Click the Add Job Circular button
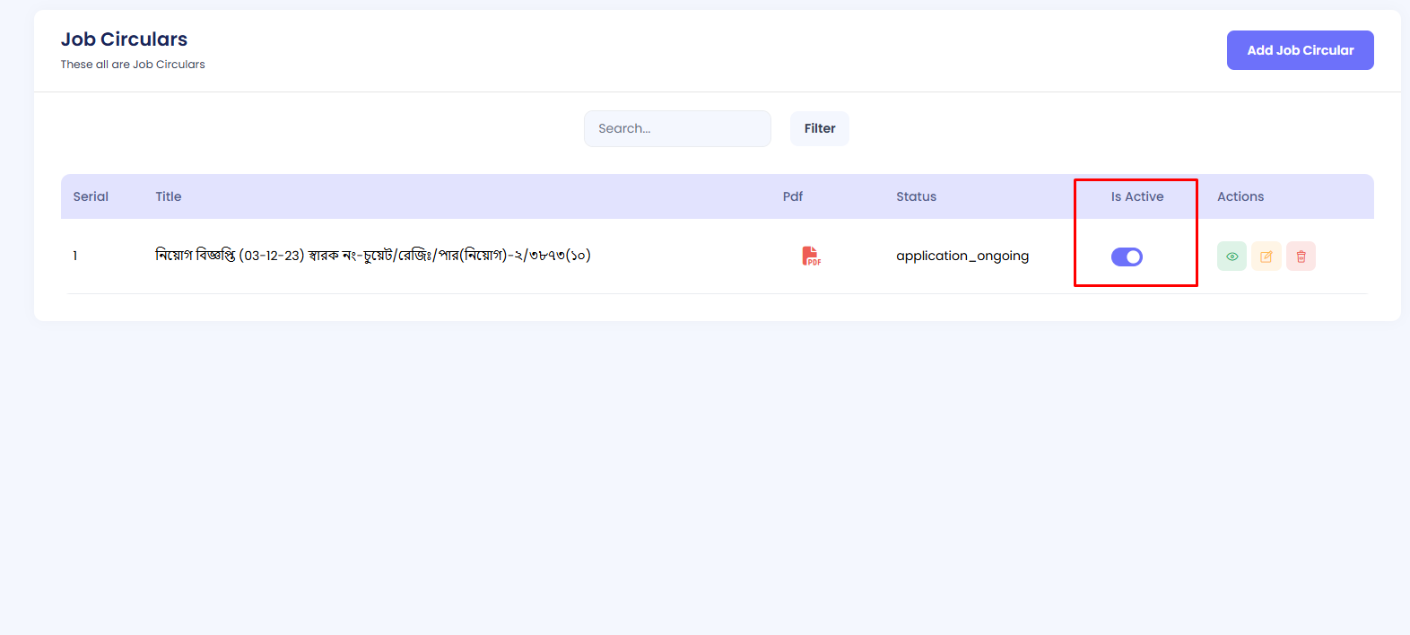 (1300, 50)
